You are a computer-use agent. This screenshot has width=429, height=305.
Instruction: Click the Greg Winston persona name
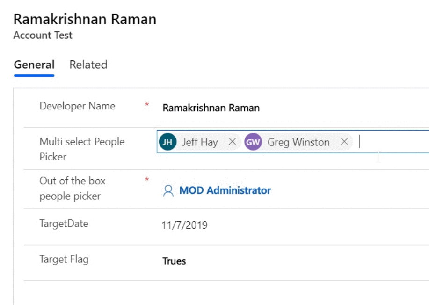[298, 142]
